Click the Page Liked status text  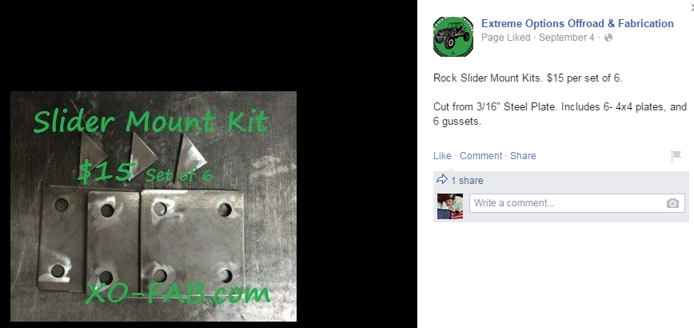click(x=505, y=38)
